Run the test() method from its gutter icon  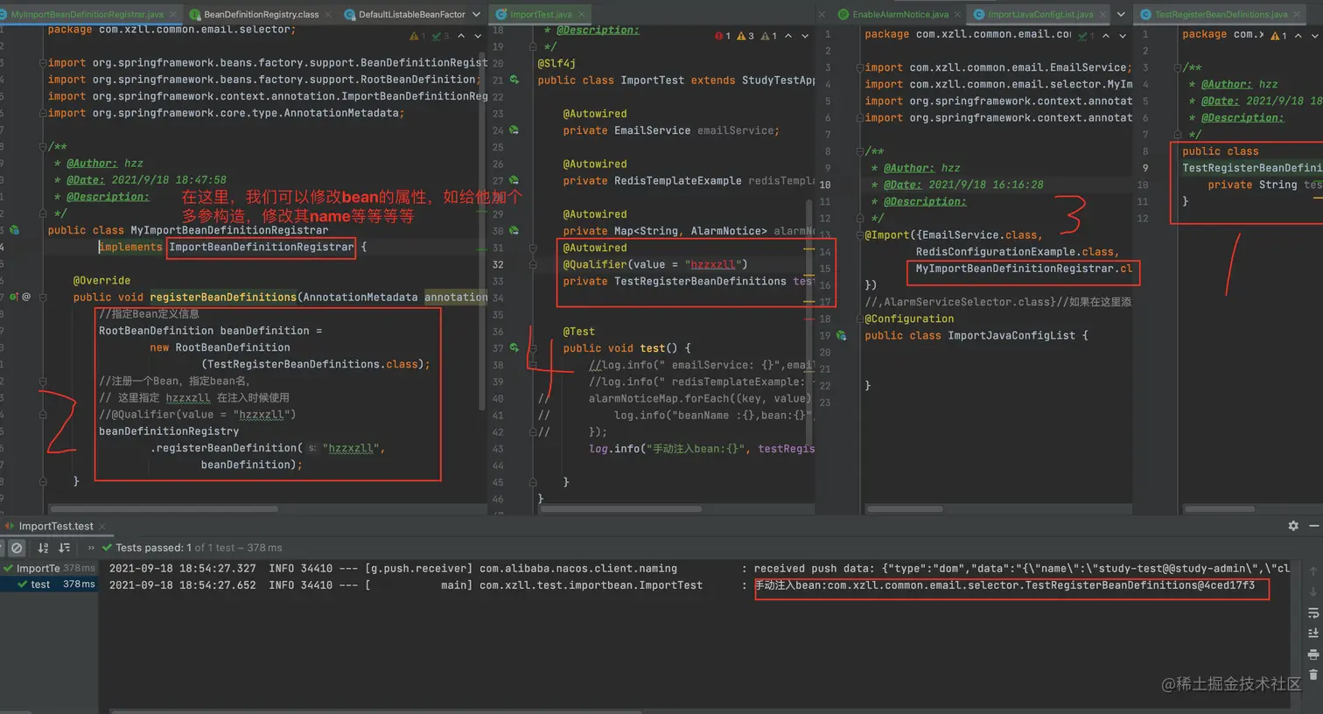point(514,348)
